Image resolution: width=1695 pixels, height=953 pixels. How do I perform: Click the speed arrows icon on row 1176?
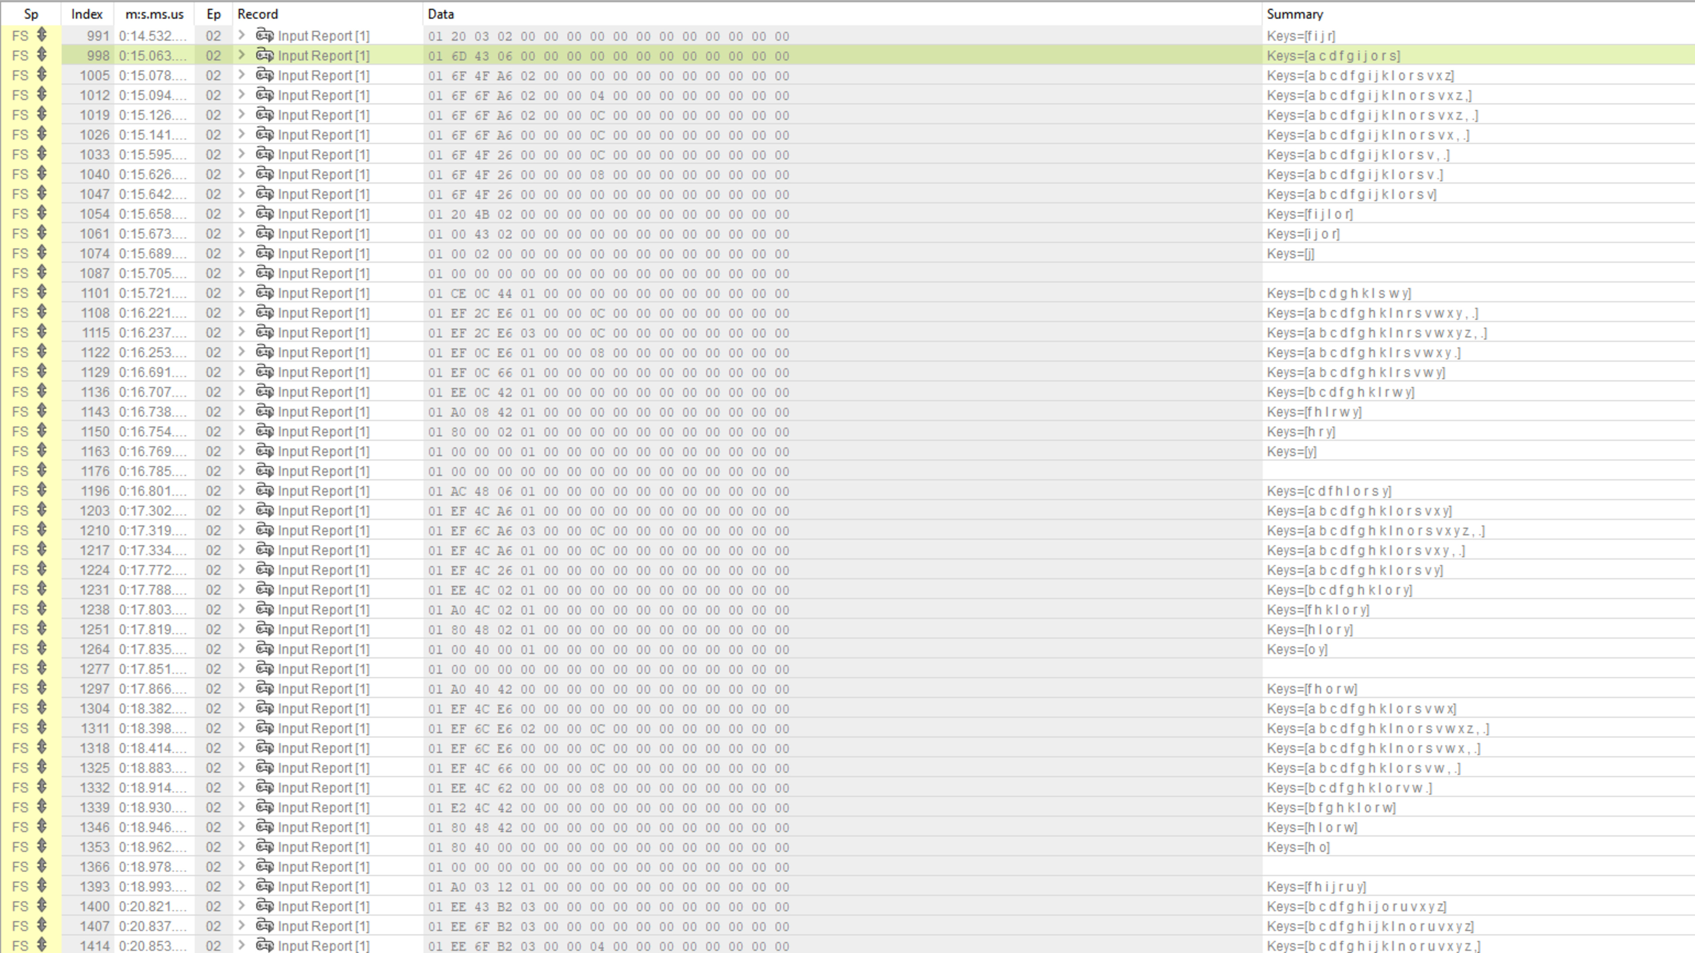point(42,471)
